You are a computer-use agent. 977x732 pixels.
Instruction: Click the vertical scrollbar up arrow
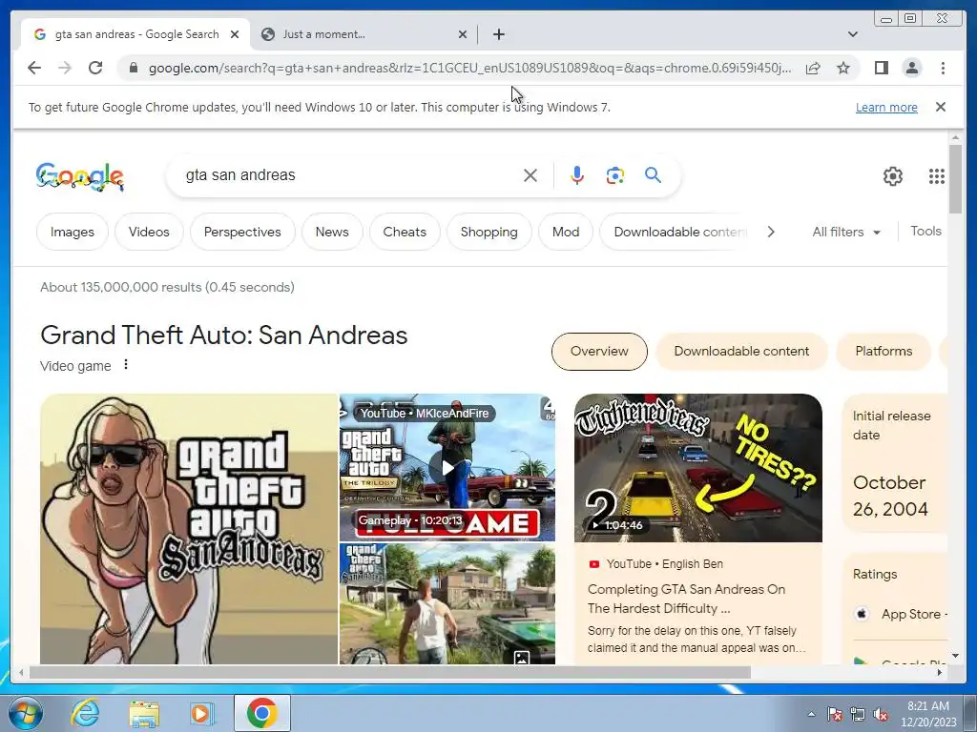pyautogui.click(x=955, y=137)
